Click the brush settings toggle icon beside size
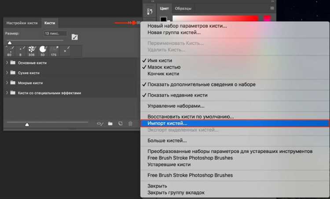Viewport: 330px width, 199px height. click(x=75, y=37)
